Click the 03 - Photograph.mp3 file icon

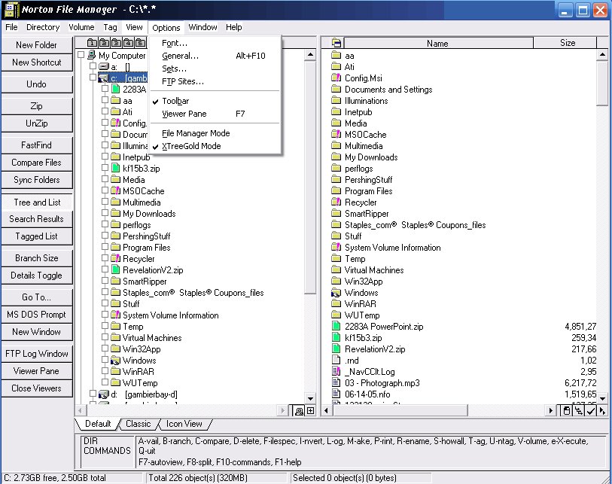336,383
